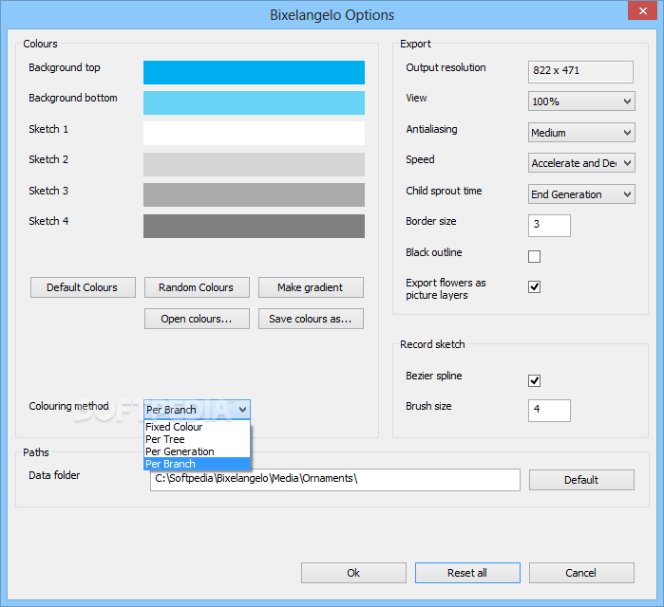This screenshot has width=664, height=607.
Task: Click the "Colouring method" label
Action: pyautogui.click(x=68, y=406)
